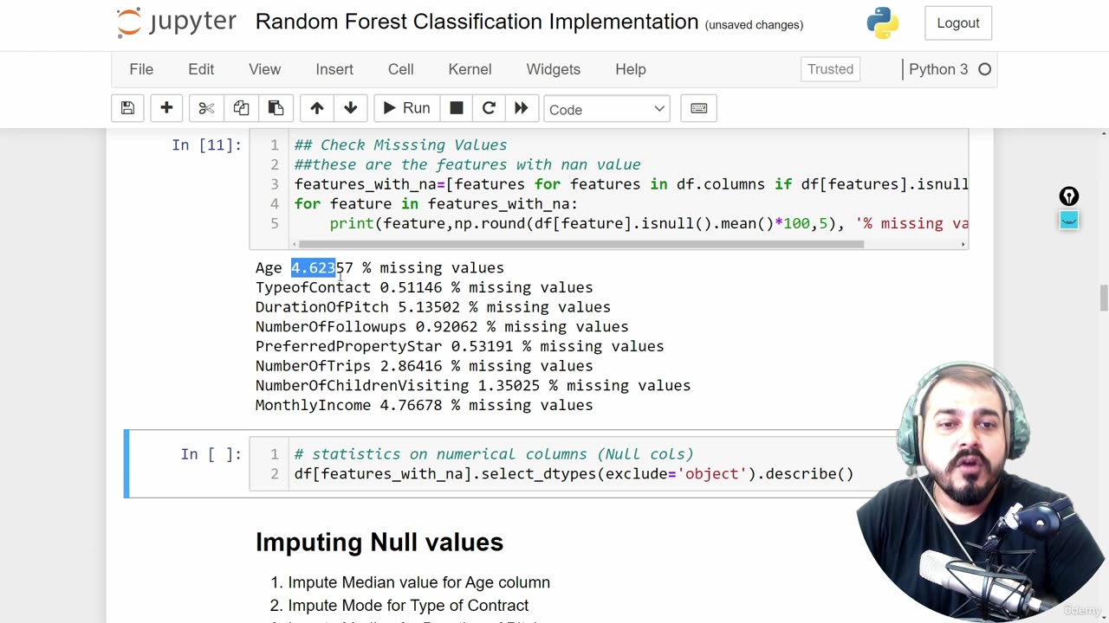Click the Imputing Null values heading
Viewport: 1109px width, 623px height.
pos(379,543)
